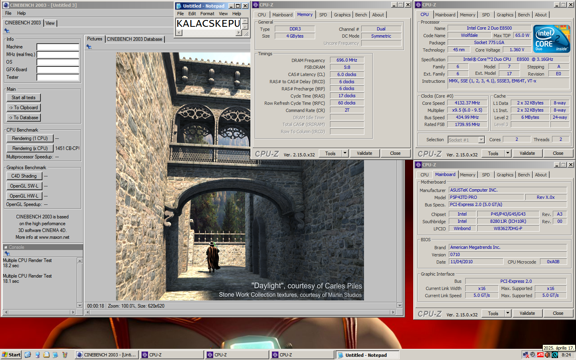
Task: Open the Notepad Format menu
Action: tap(207, 14)
